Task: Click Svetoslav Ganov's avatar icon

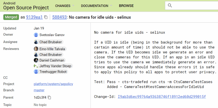Action: [36, 35]
